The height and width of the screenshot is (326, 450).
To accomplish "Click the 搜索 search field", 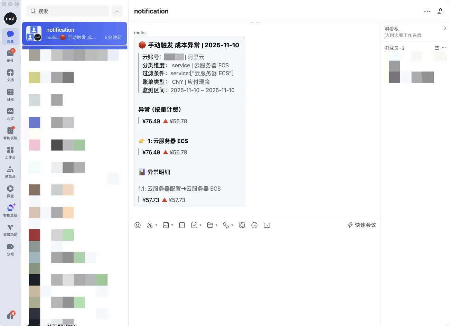I will [68, 11].
